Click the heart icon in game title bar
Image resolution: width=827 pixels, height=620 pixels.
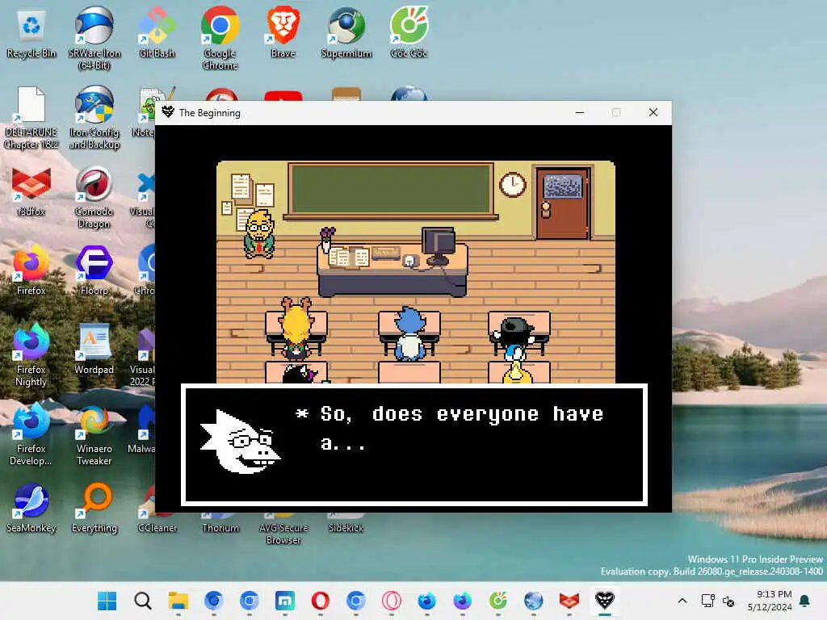click(x=168, y=111)
